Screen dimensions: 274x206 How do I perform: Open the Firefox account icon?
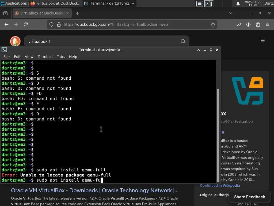[248, 24]
